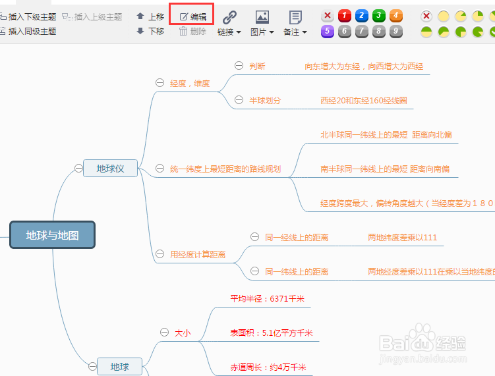
Task: Select the 地球仪 topic box
Action: point(111,169)
